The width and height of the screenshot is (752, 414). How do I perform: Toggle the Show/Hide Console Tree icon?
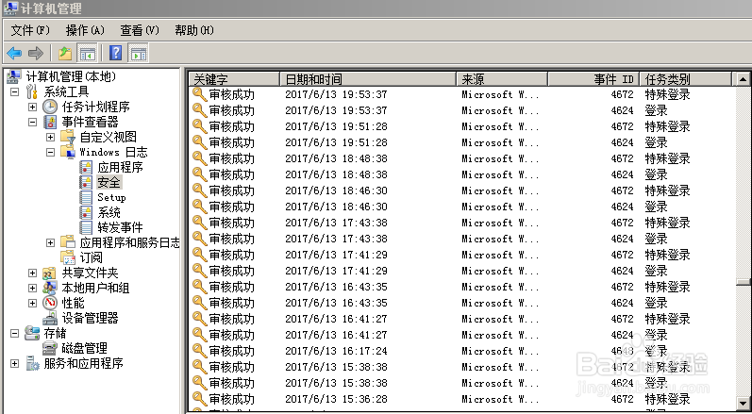(88, 53)
